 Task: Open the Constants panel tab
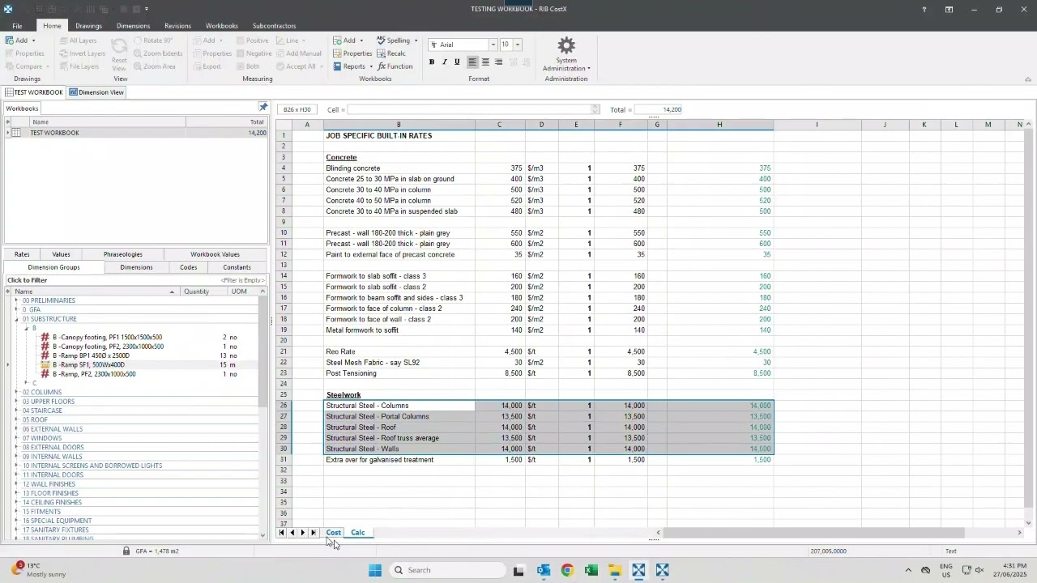coord(237,267)
